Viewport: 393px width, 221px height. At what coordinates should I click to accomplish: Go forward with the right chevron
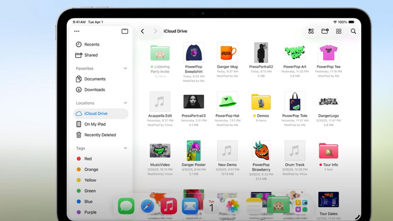[155, 31]
